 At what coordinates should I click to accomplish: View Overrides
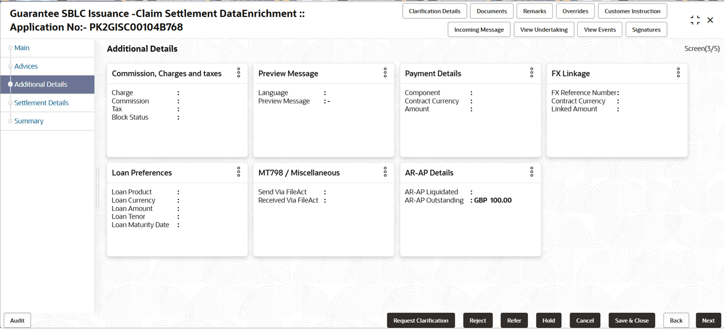pos(575,11)
